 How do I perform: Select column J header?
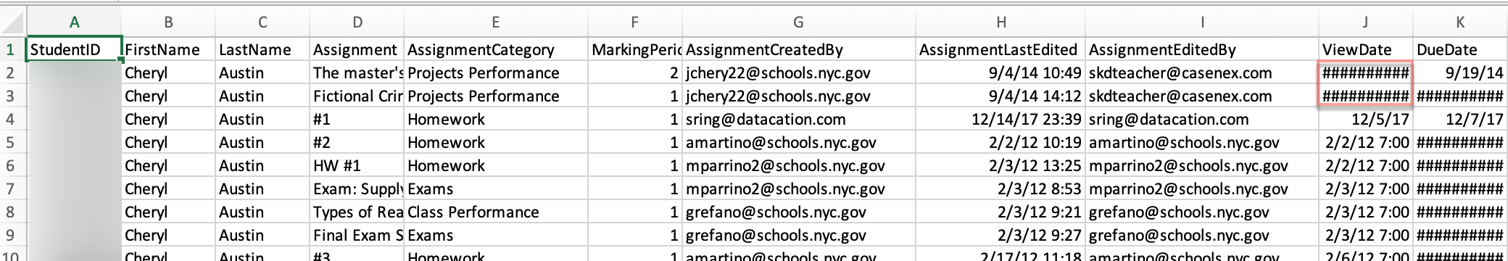tap(1365, 22)
